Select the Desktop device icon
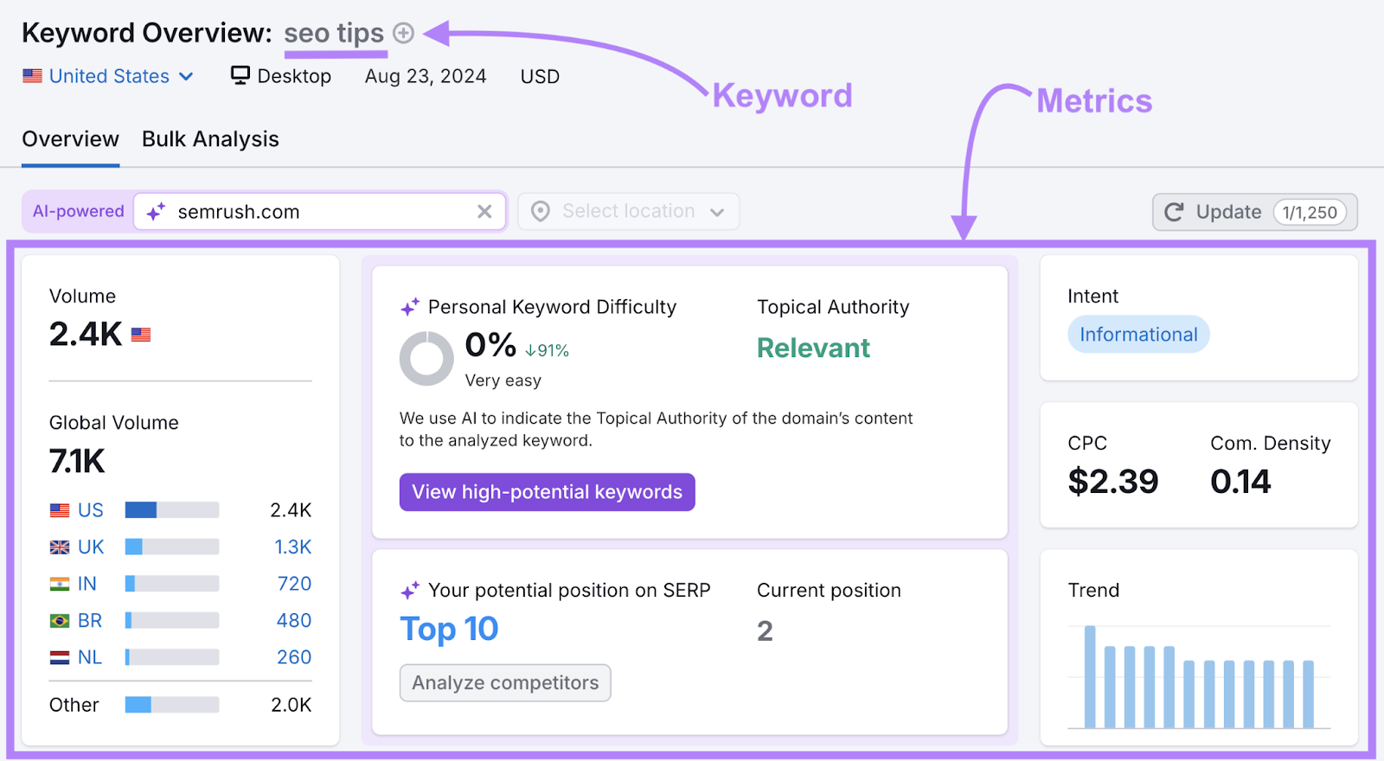 239,76
